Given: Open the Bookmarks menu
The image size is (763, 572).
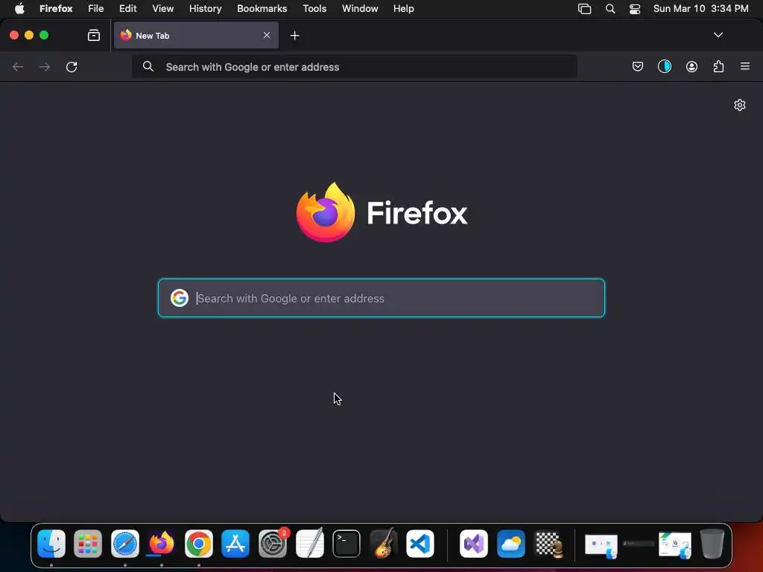Looking at the screenshot, I should [x=262, y=8].
